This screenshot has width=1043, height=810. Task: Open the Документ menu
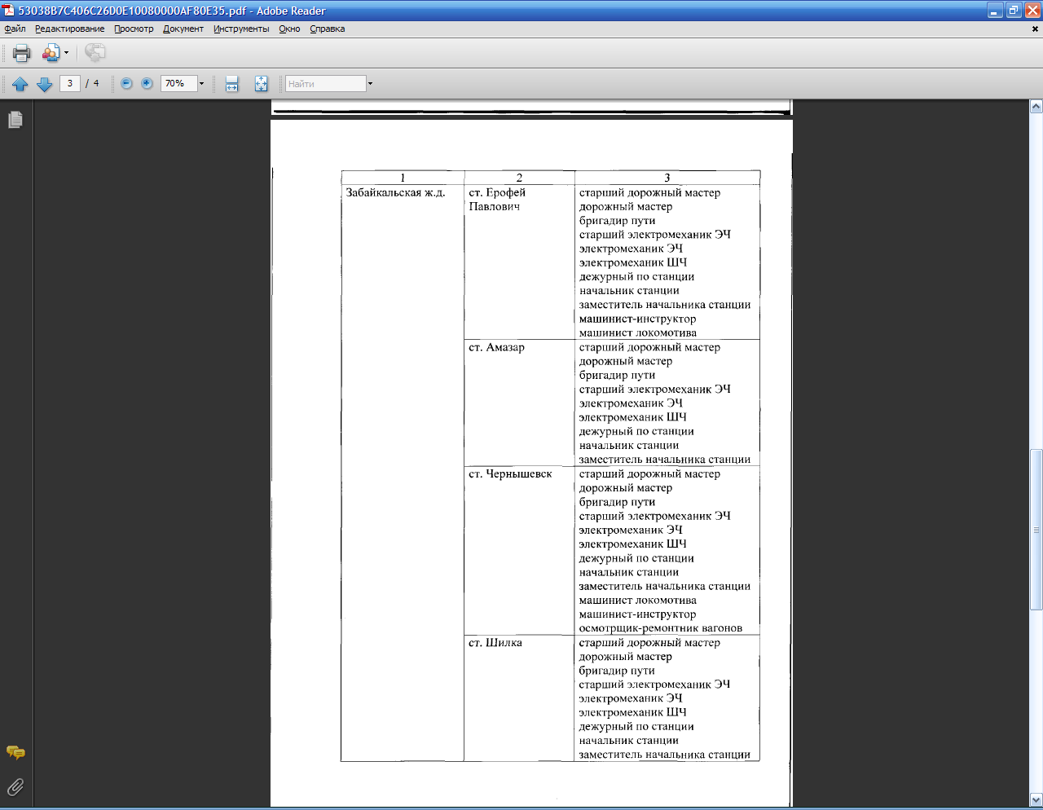(183, 29)
